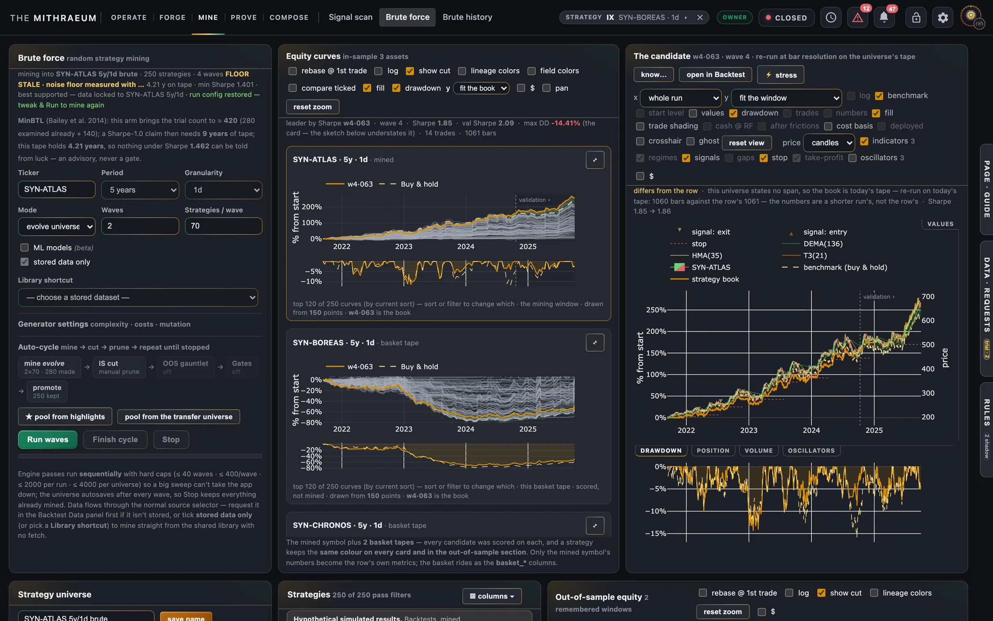Click the Waves input field
Screen dimensions: 993x621
[x=140, y=226]
